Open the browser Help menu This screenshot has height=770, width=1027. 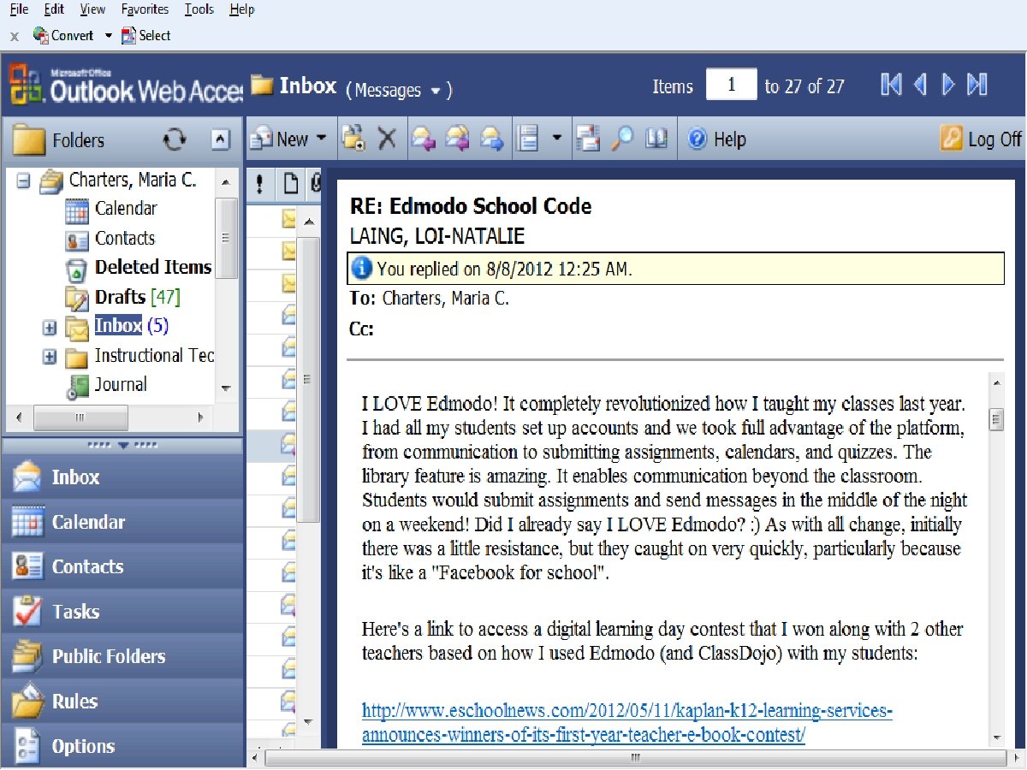[242, 9]
